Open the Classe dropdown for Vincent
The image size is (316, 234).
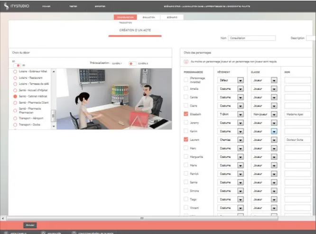264,208
